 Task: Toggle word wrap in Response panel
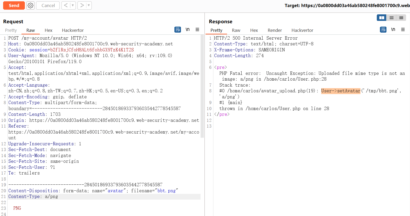click(383, 30)
